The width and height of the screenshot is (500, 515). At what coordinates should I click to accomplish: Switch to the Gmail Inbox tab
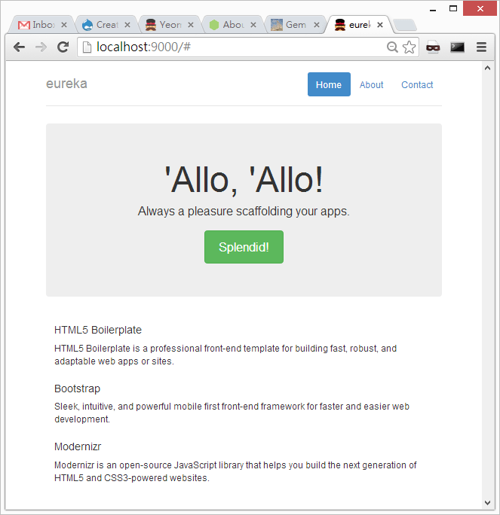[x=38, y=25]
